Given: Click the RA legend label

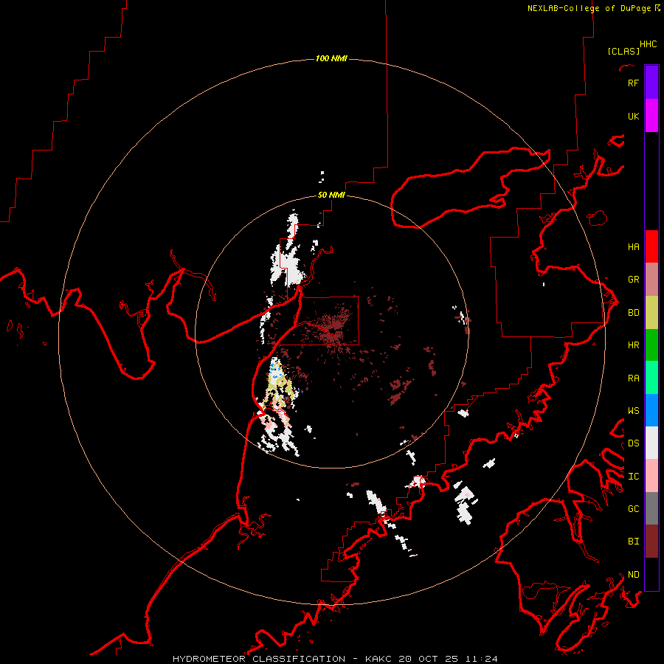Looking at the screenshot, I should click(633, 378).
